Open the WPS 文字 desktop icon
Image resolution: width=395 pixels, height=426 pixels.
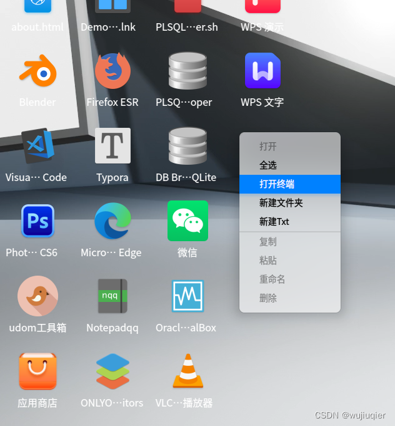coord(262,71)
